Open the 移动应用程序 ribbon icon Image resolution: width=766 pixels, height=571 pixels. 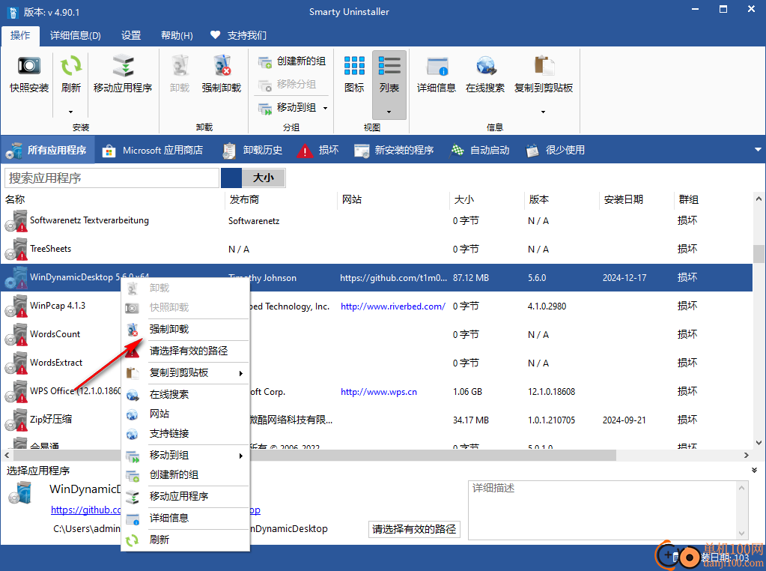123,66
